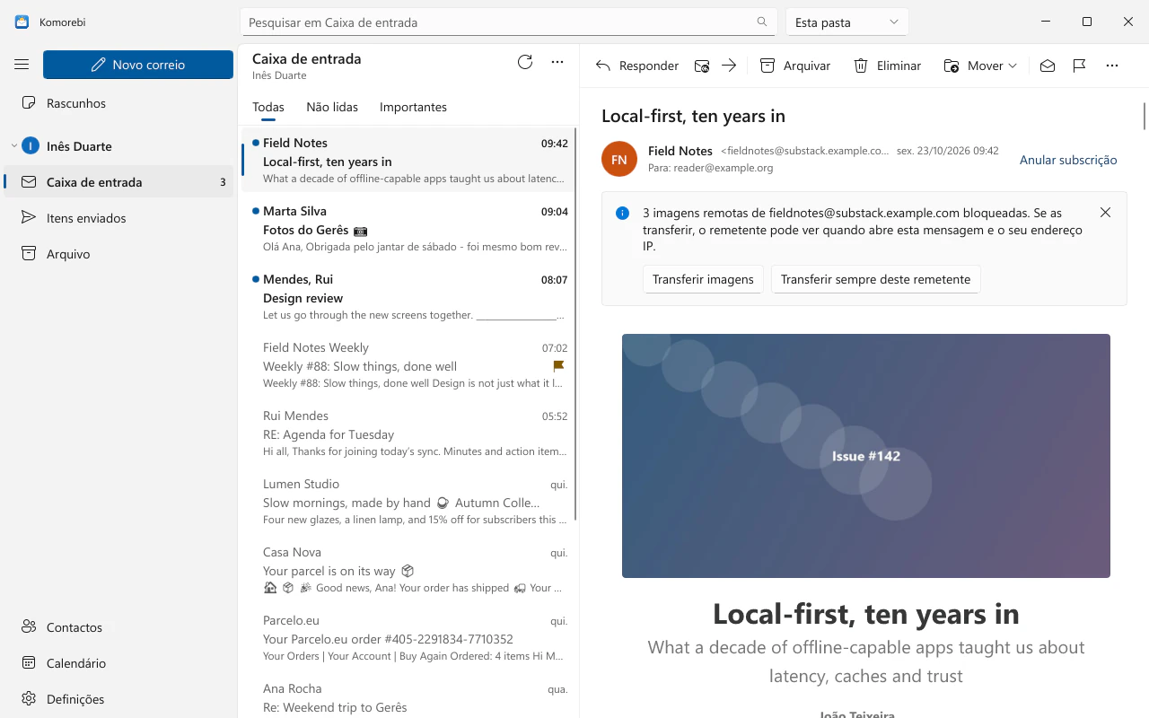Viewport: 1149px width, 718px height.
Task: Open Parcelo.eu order email
Action: point(408,639)
